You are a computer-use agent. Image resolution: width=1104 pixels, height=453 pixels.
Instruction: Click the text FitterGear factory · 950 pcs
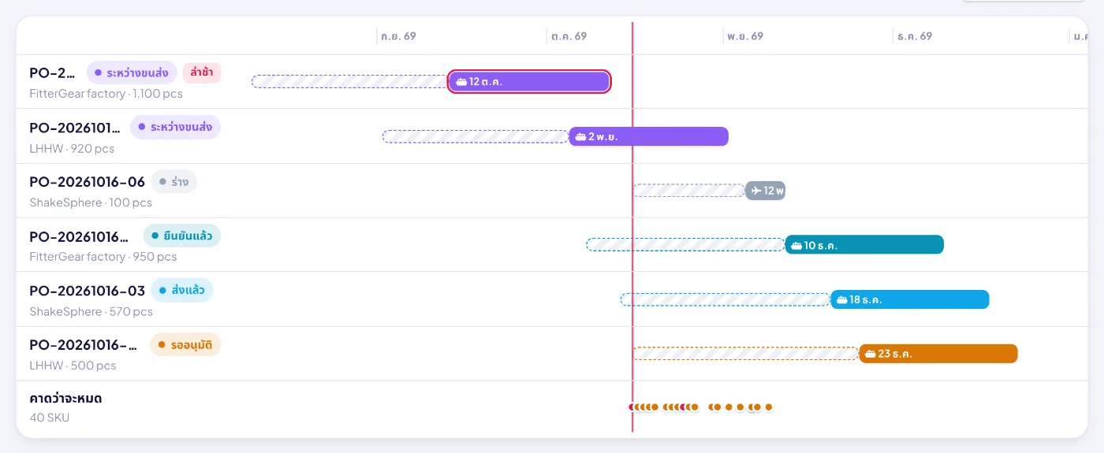click(x=103, y=257)
